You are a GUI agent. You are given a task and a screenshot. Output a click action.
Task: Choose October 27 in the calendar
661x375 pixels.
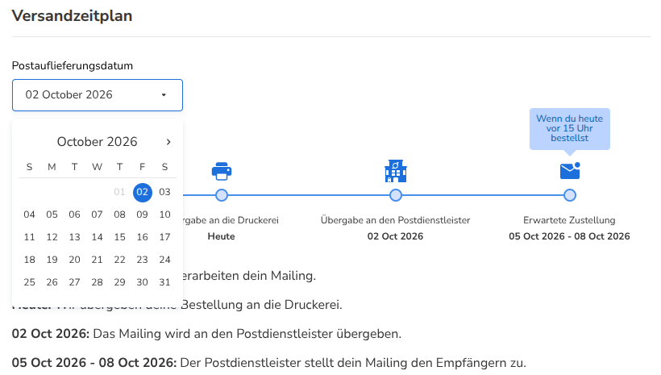click(75, 282)
